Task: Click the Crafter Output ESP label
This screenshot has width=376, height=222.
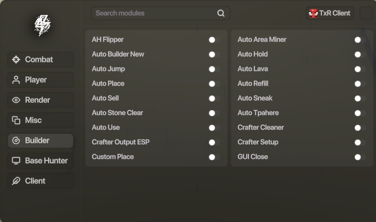Action: point(121,142)
